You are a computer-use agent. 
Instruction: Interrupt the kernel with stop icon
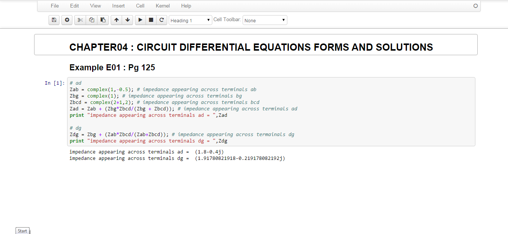pos(151,20)
